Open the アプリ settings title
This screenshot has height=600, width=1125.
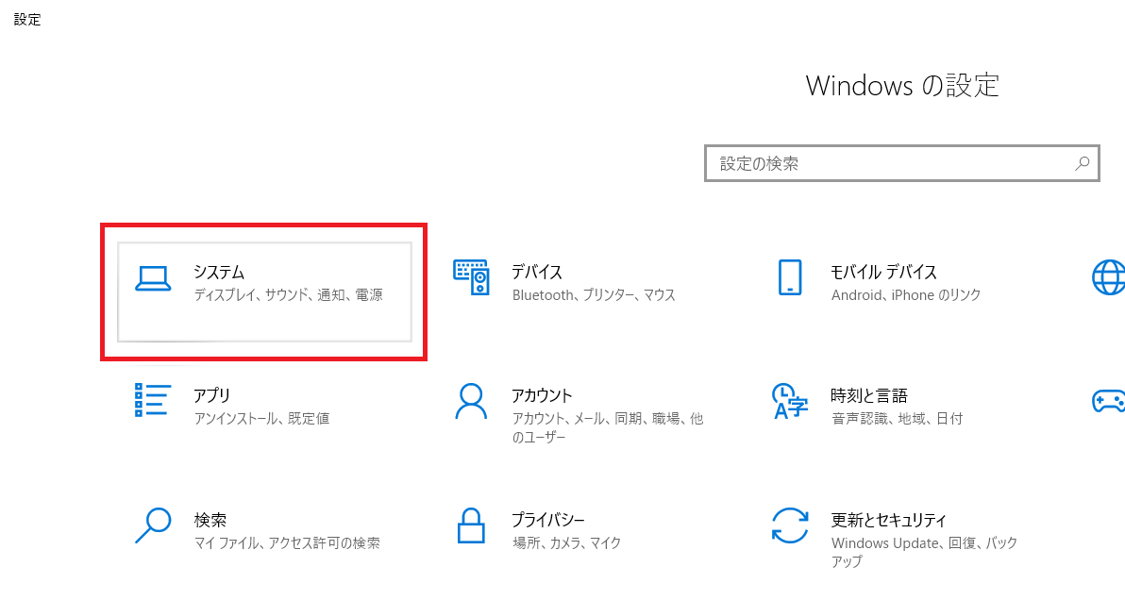[212, 395]
